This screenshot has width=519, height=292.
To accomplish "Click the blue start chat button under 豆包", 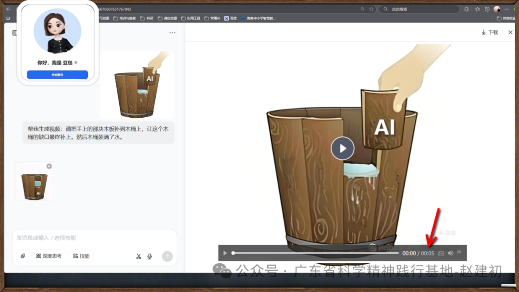I will (x=57, y=75).
